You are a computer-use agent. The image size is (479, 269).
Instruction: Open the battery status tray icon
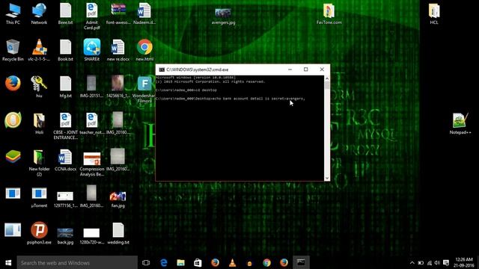(421, 262)
